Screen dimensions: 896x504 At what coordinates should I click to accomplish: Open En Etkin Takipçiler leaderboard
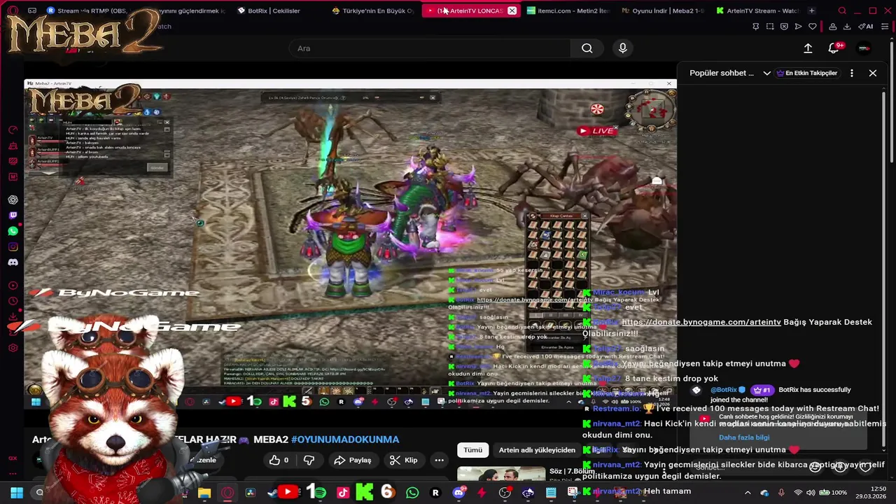pos(806,73)
